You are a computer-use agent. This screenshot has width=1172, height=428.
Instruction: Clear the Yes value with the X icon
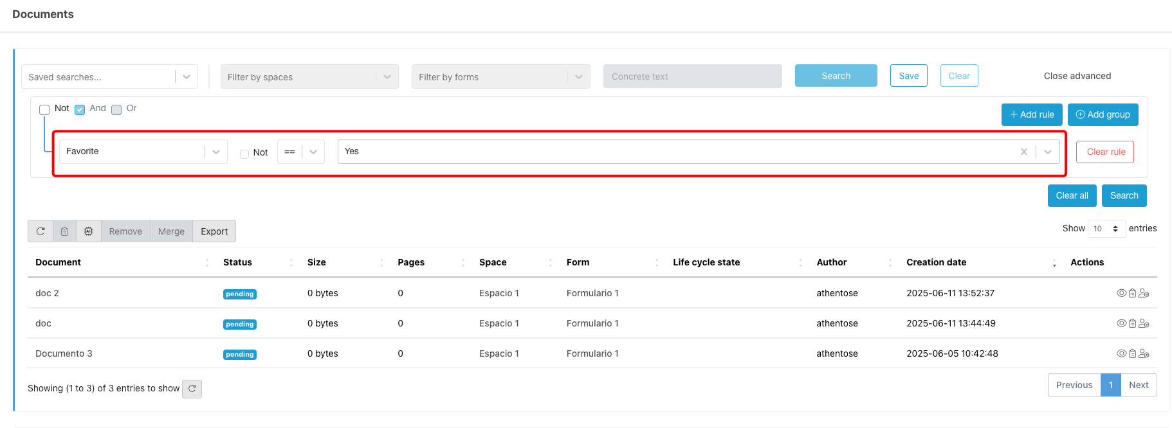pos(1023,152)
